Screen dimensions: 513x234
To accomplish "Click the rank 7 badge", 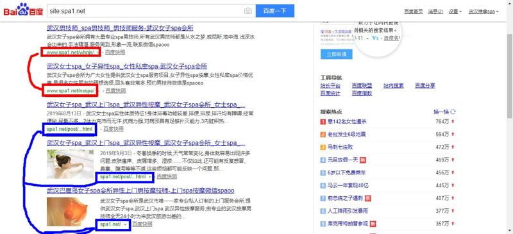I will 323,198.
